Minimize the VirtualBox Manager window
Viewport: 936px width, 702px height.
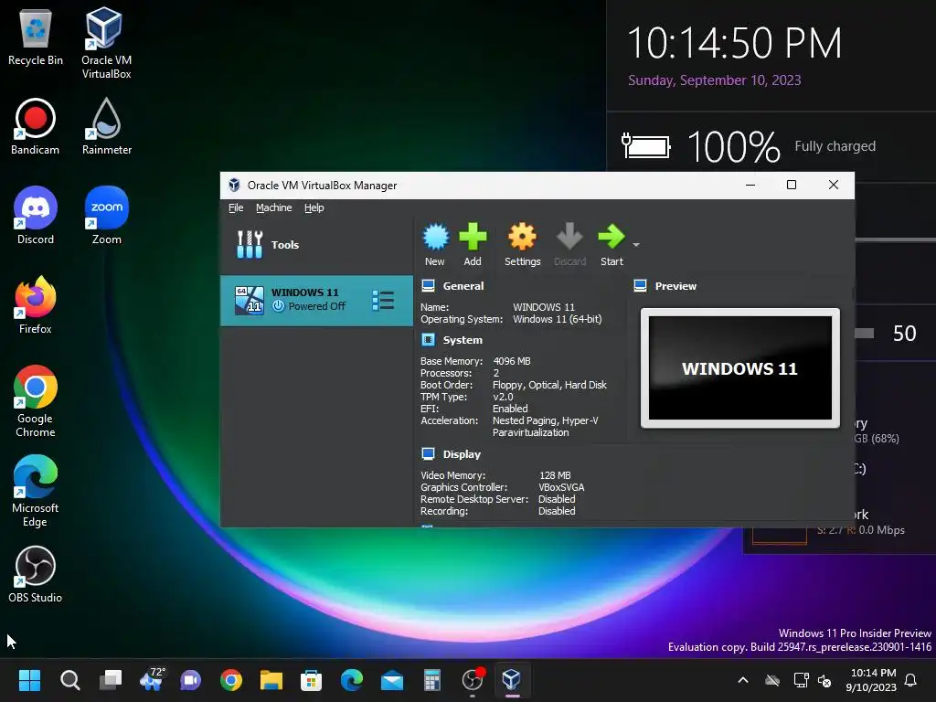point(750,185)
